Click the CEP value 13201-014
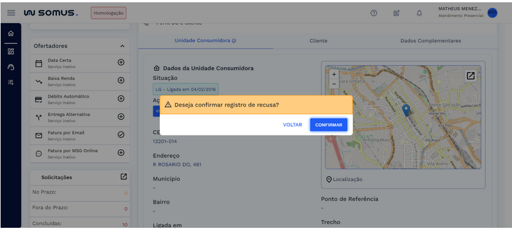The height and width of the screenshot is (229, 512). pos(165,141)
